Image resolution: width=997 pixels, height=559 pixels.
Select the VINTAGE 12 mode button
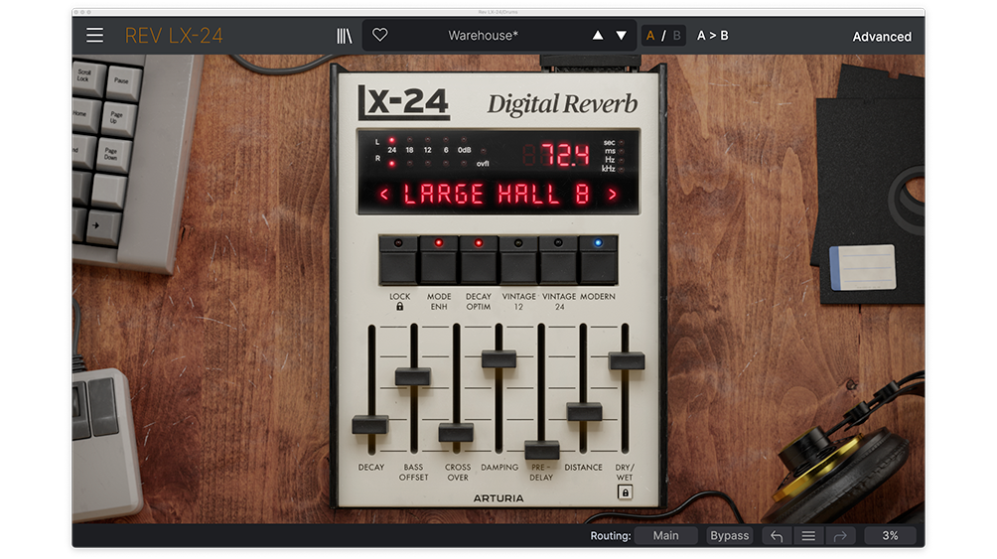518,261
